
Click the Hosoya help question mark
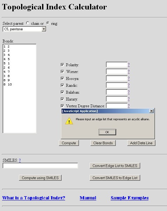click(x=128, y=78)
